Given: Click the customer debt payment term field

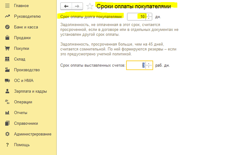Looking at the screenshot, I should click(136, 17).
